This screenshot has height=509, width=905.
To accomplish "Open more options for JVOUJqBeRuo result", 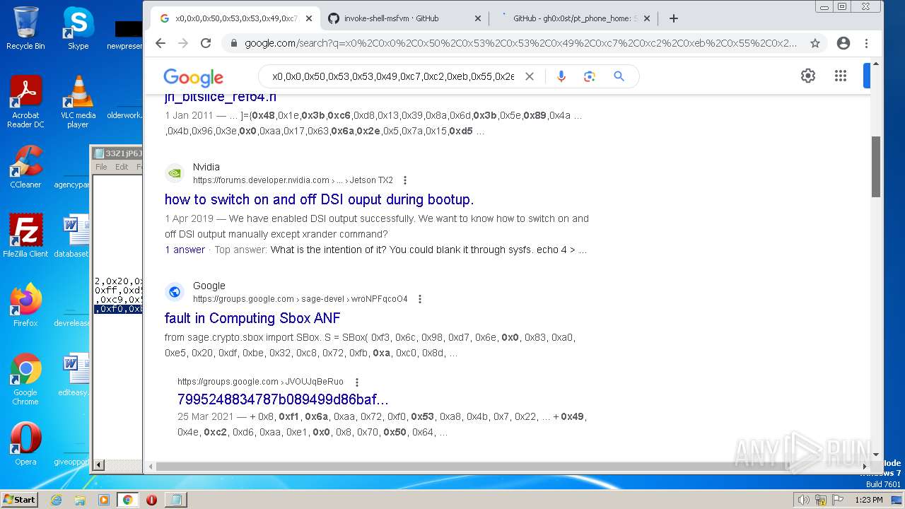I will [x=357, y=382].
